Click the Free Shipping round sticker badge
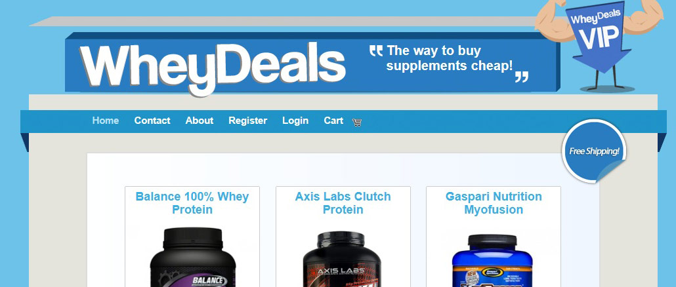The width and height of the screenshot is (676, 287). [x=594, y=151]
